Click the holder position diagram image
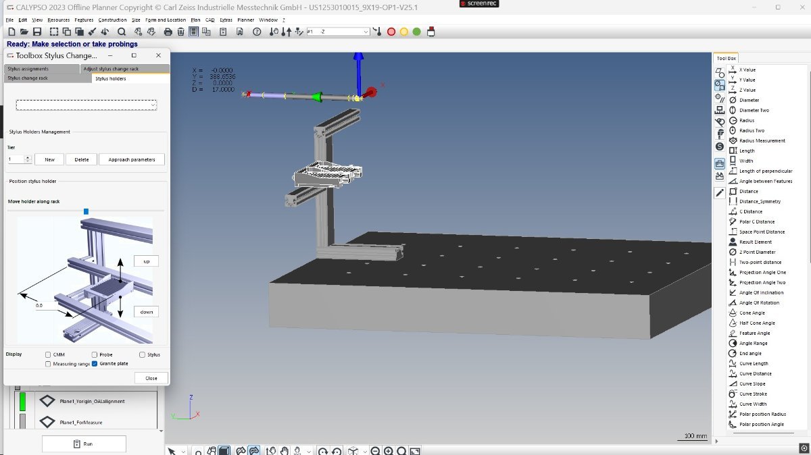Image resolution: width=811 pixels, height=455 pixels. click(x=84, y=279)
